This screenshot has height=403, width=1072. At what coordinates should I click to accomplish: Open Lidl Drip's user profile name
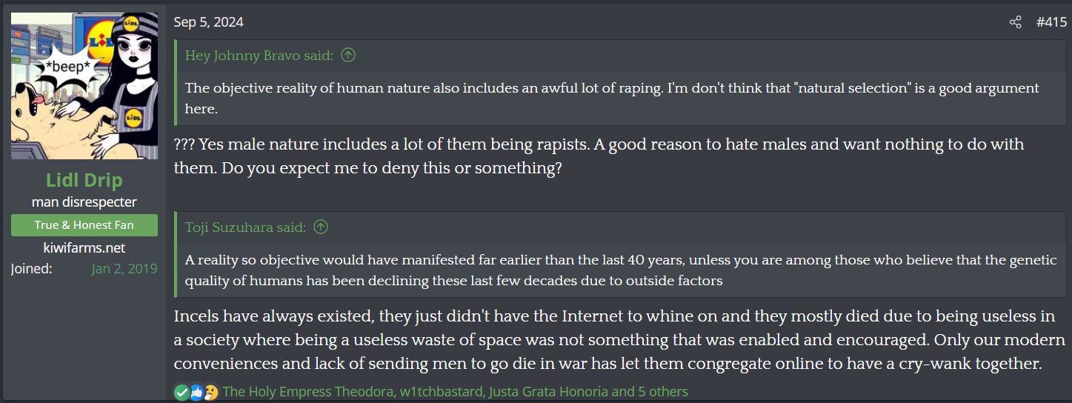pos(84,180)
